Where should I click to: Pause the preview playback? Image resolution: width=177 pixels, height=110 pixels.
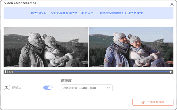pos(6,72)
